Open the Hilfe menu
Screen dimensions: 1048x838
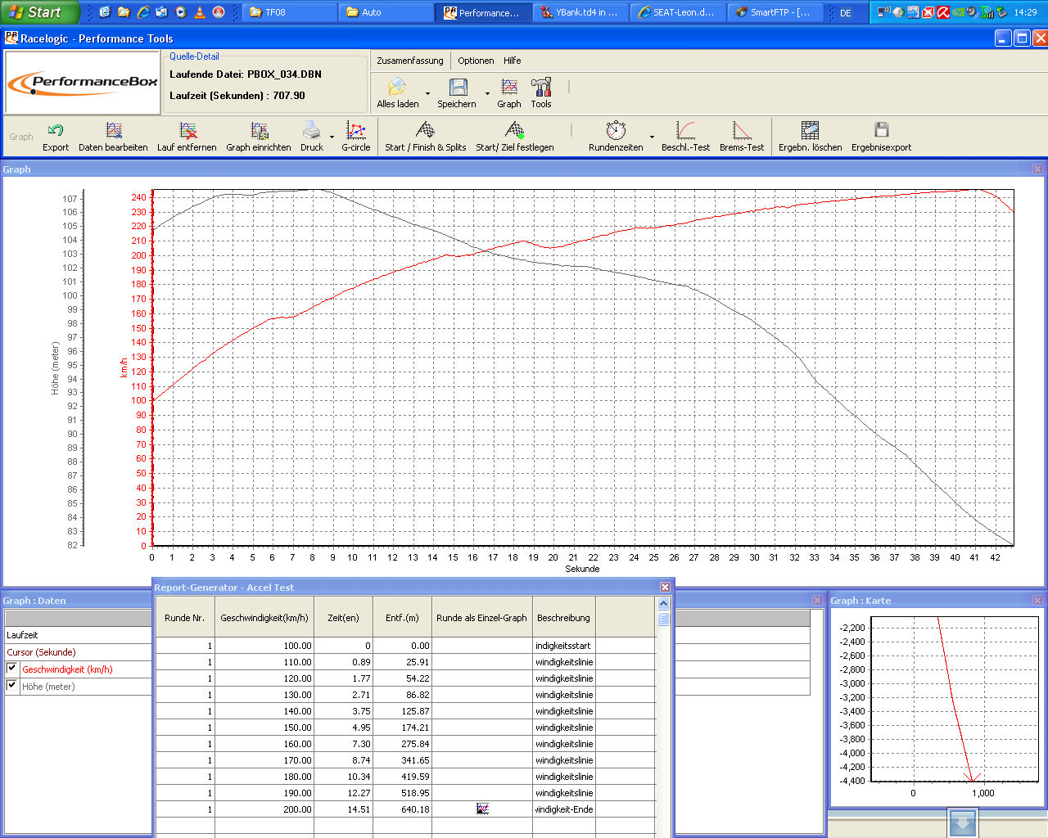point(512,61)
